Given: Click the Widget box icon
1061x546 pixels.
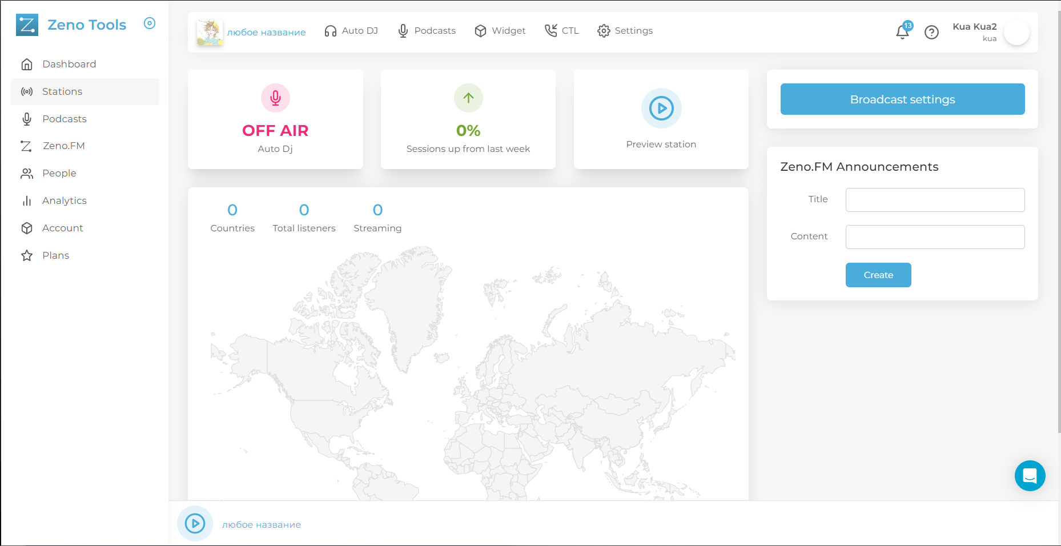Looking at the screenshot, I should pyautogui.click(x=481, y=31).
